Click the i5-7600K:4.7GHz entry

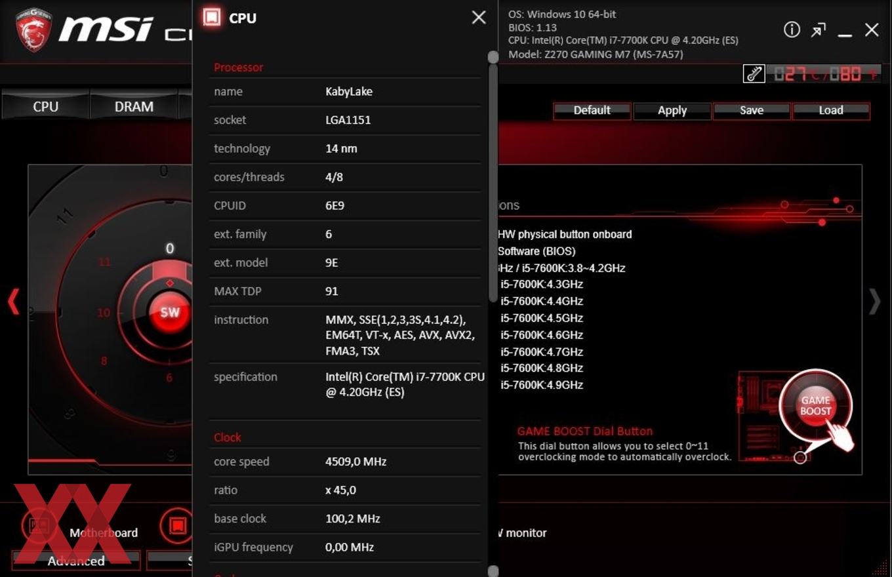(x=542, y=352)
